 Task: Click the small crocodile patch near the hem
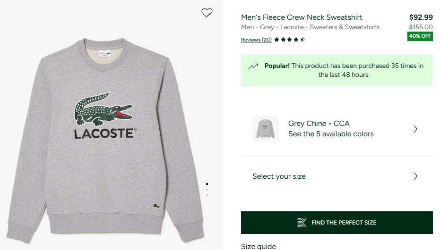[156, 206]
